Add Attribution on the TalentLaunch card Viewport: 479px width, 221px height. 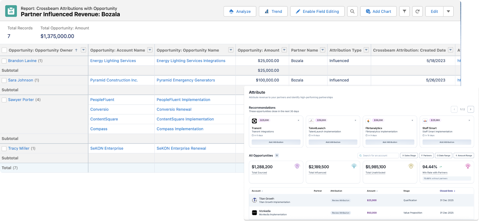click(x=333, y=142)
